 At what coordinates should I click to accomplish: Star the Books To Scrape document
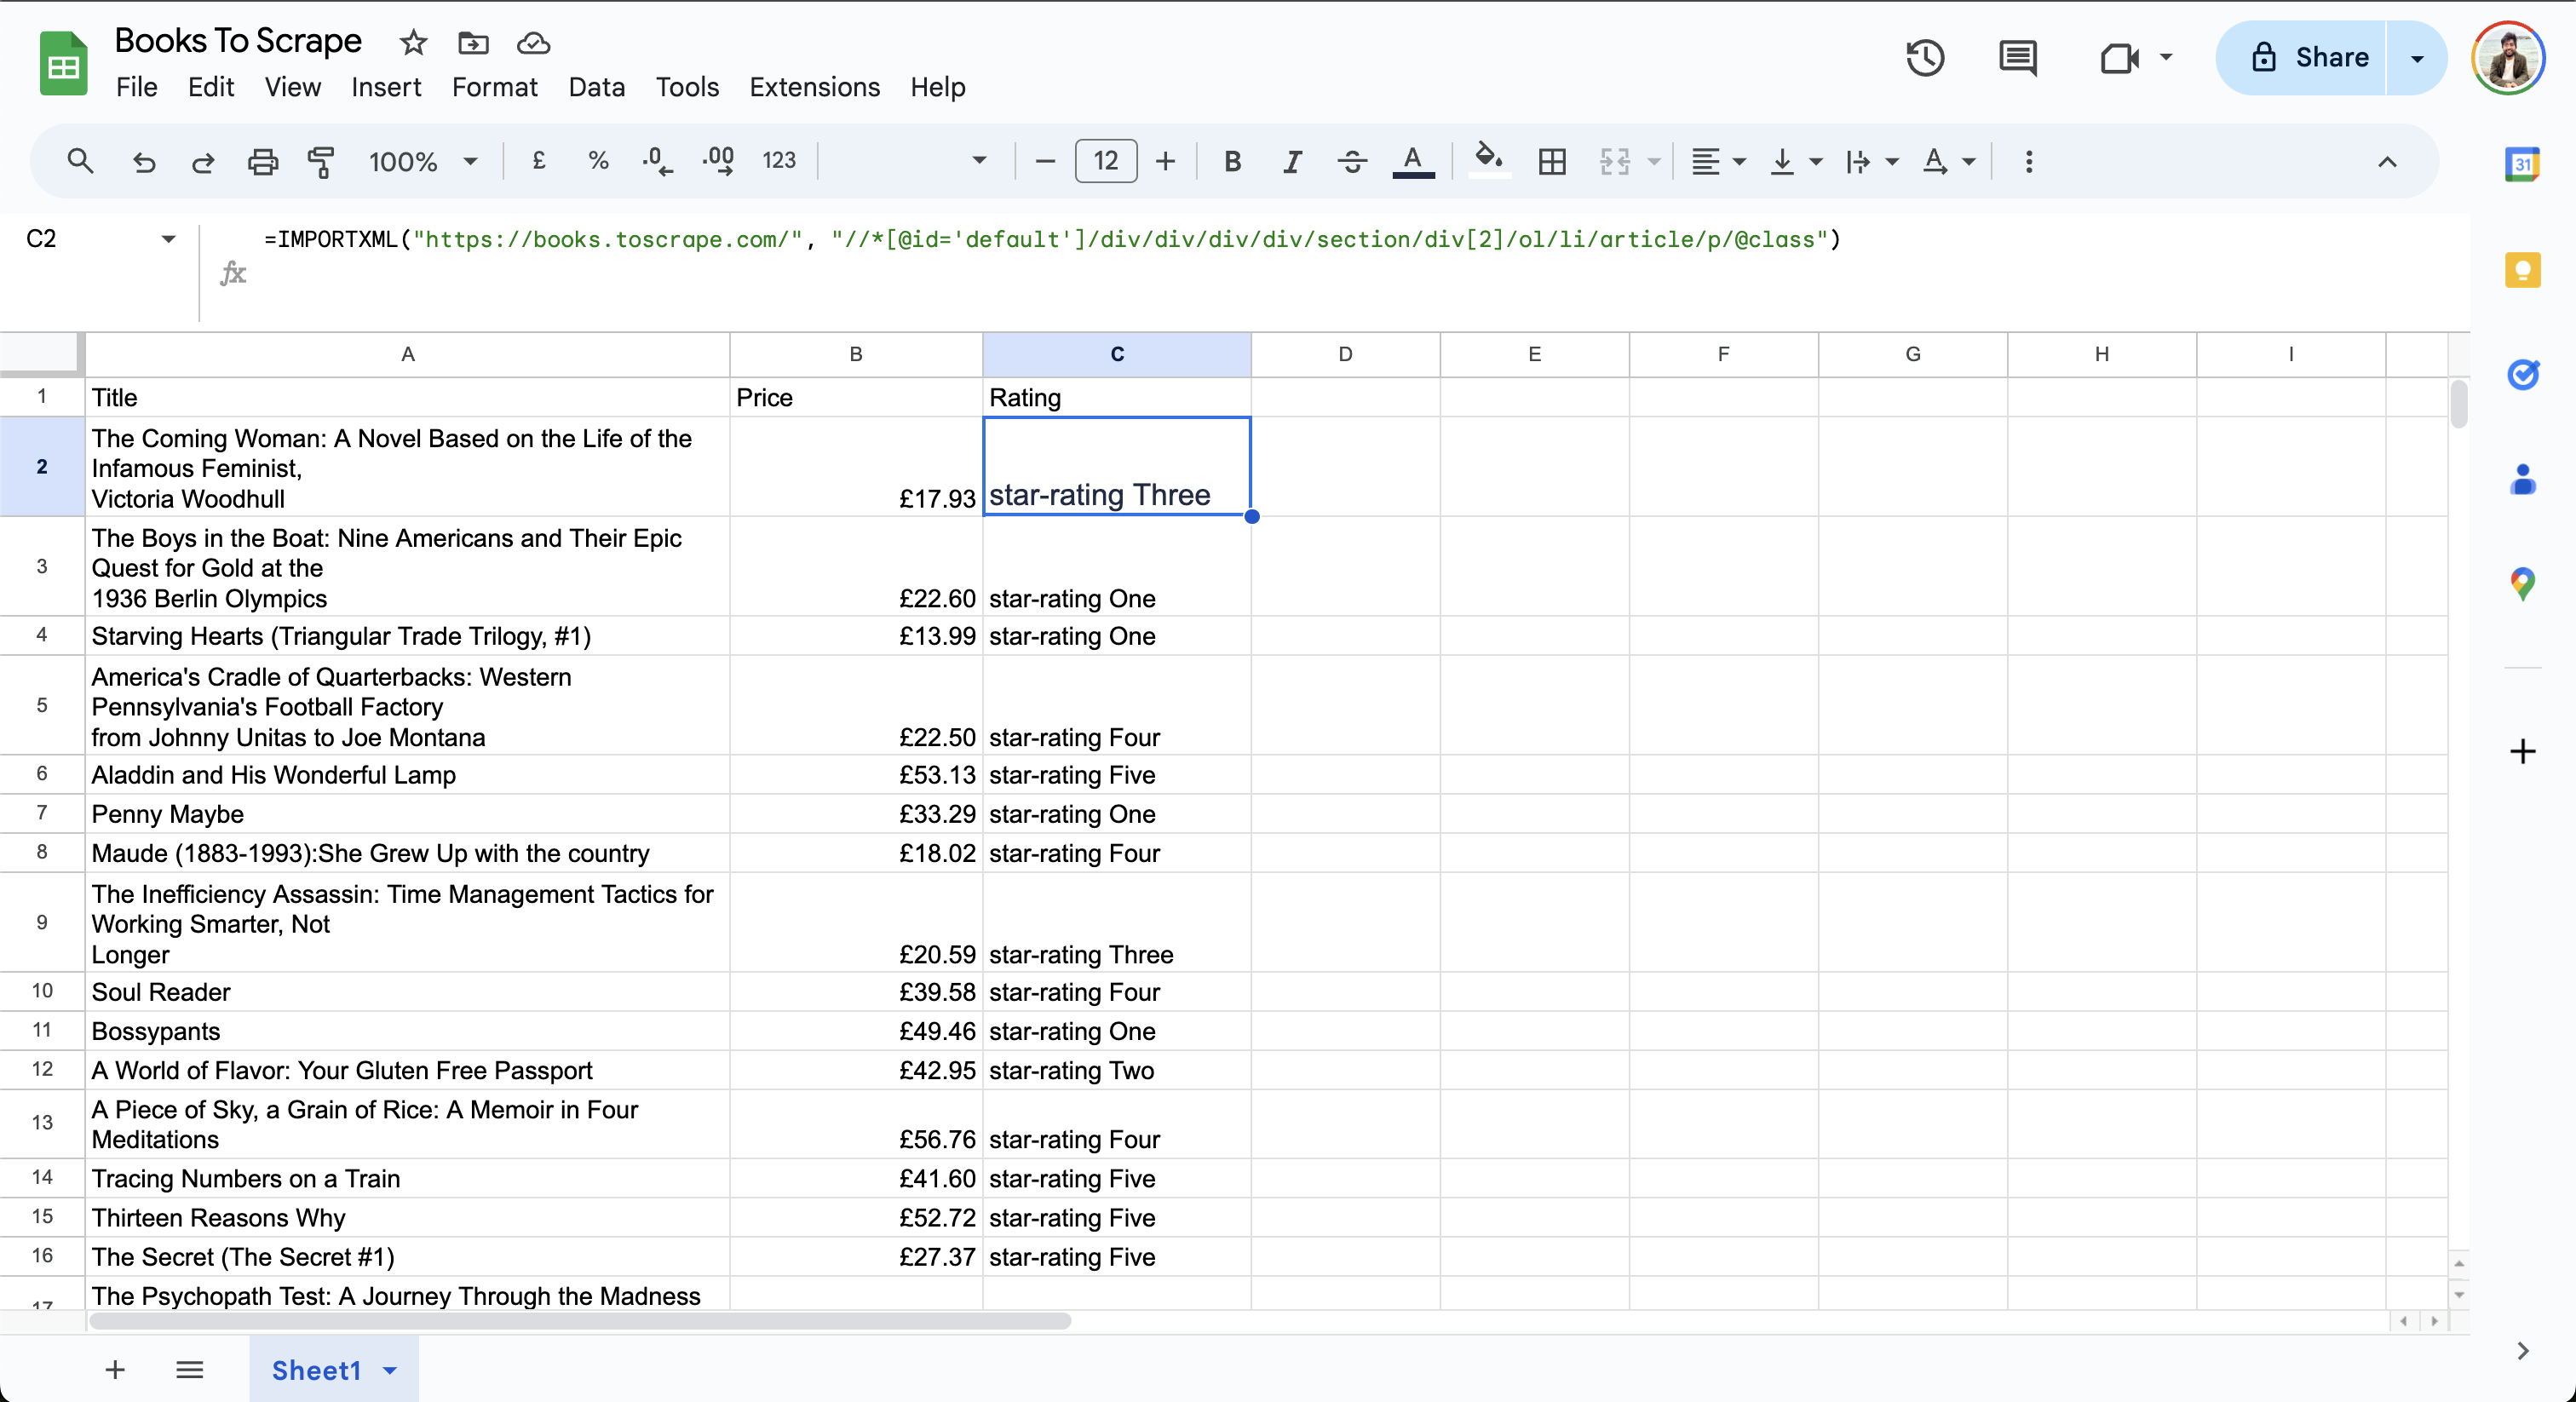pyautogui.click(x=413, y=43)
